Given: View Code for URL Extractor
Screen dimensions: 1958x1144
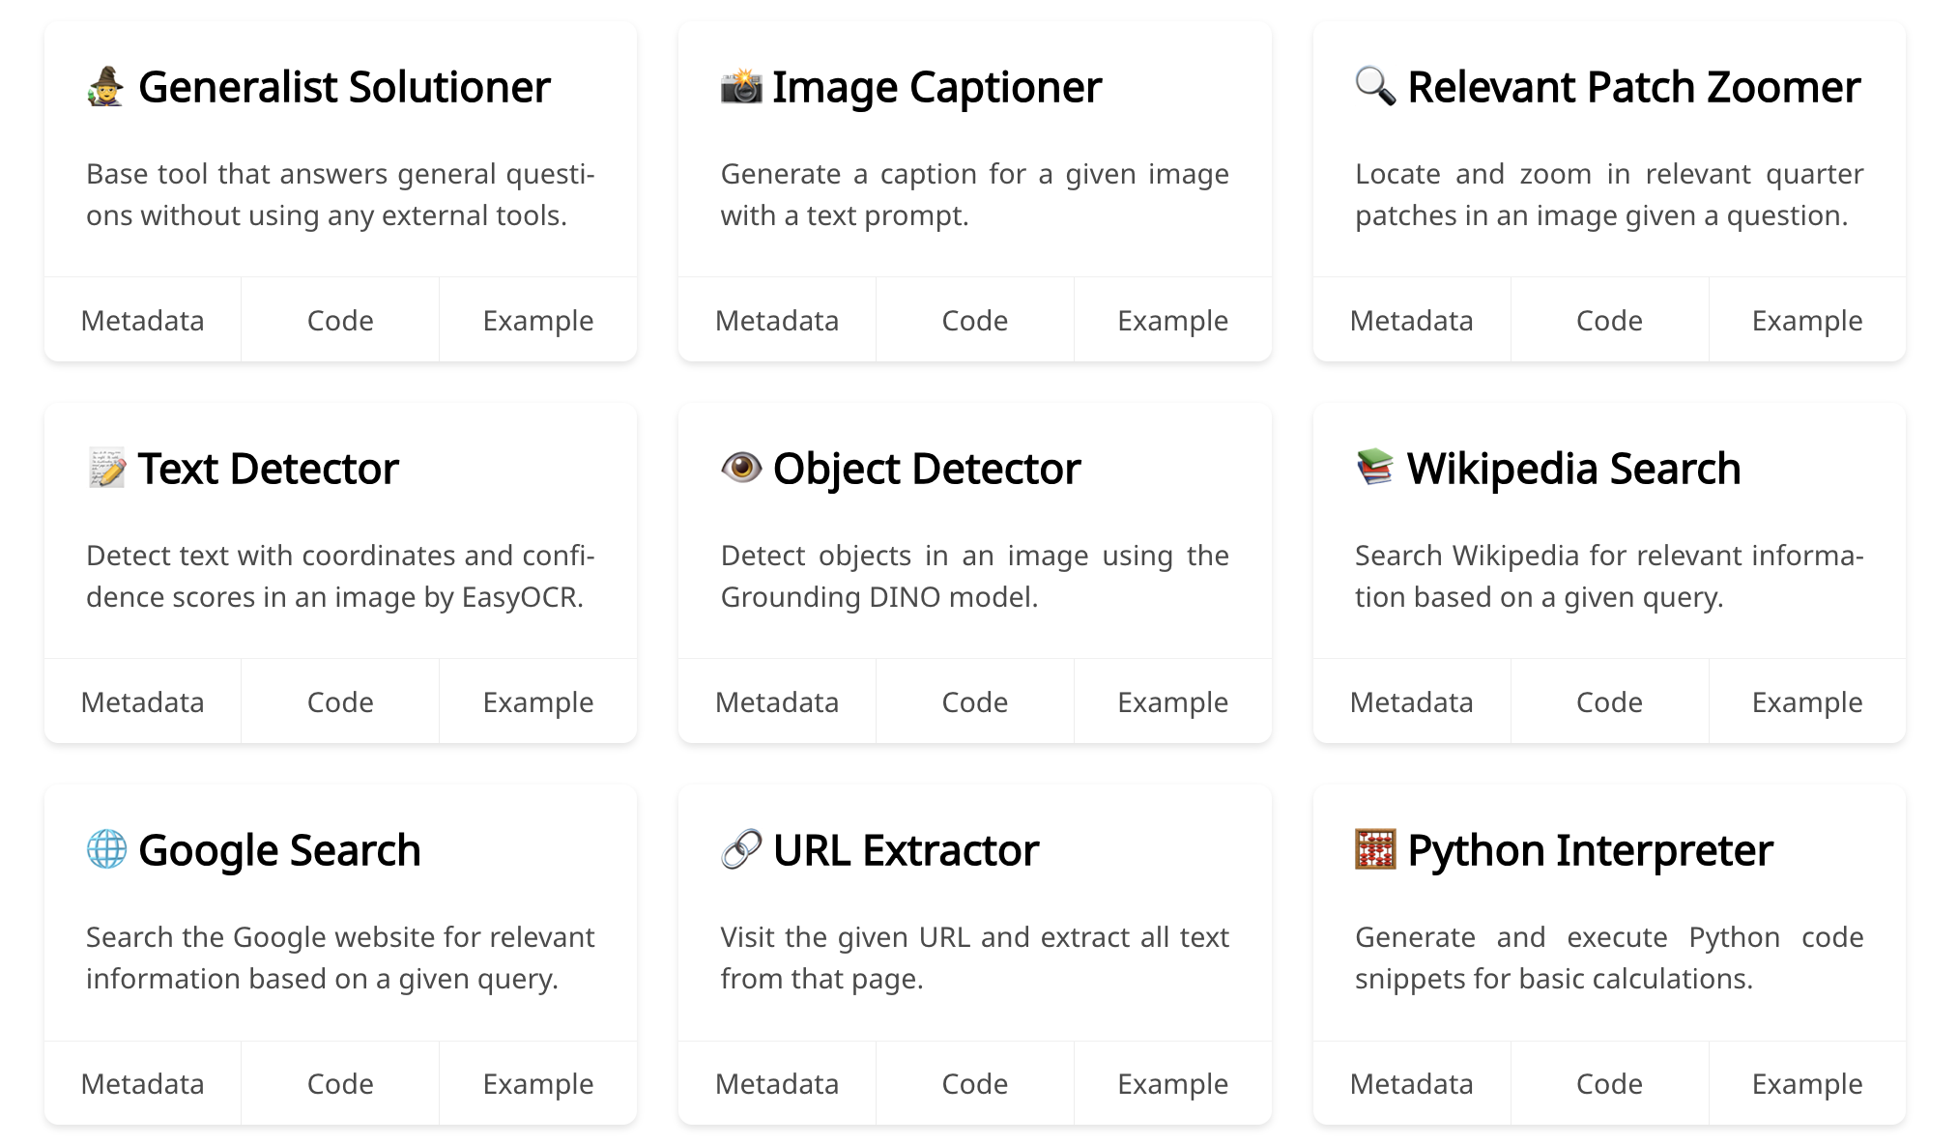Looking at the screenshot, I should pos(975,1083).
